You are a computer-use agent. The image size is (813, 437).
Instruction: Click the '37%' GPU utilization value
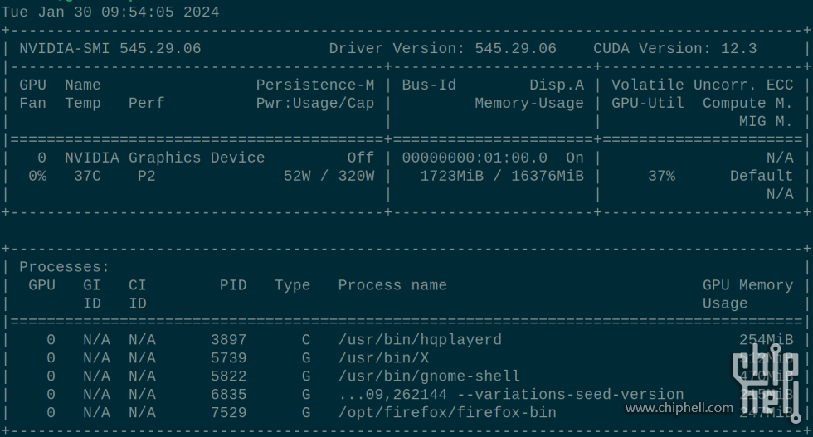coord(662,177)
